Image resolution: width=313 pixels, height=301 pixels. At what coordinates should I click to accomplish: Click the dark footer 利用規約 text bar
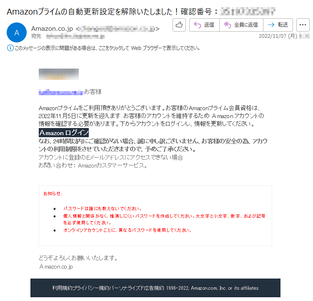(x=155, y=288)
